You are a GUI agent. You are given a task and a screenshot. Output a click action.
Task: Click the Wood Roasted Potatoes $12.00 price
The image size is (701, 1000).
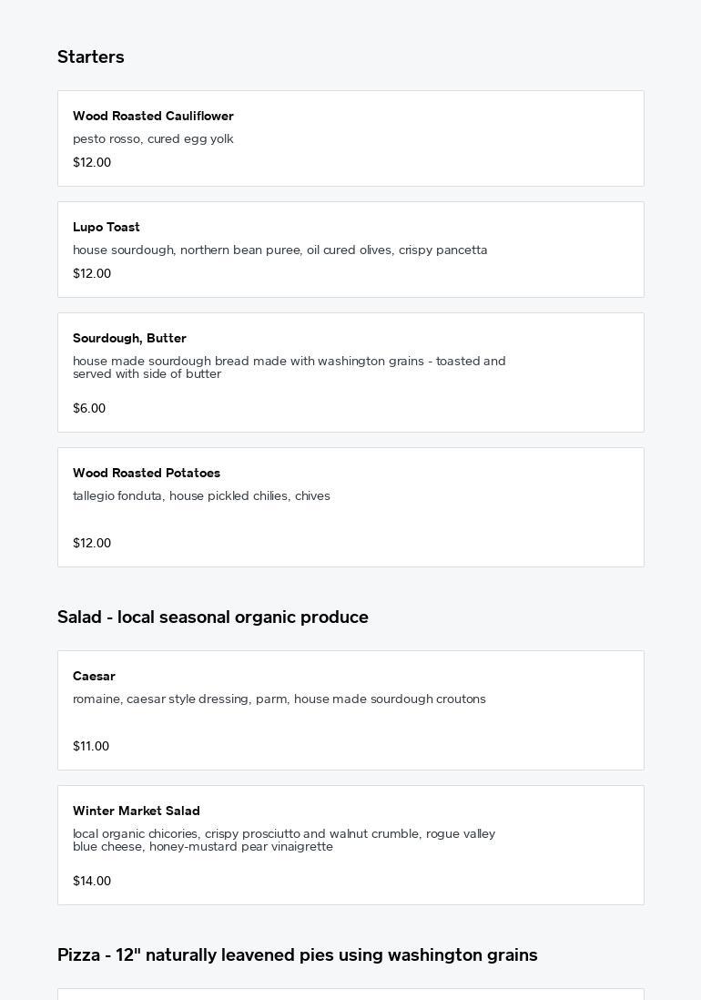pyautogui.click(x=92, y=543)
